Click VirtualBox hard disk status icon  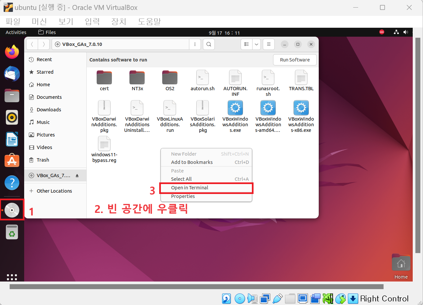pos(226,298)
